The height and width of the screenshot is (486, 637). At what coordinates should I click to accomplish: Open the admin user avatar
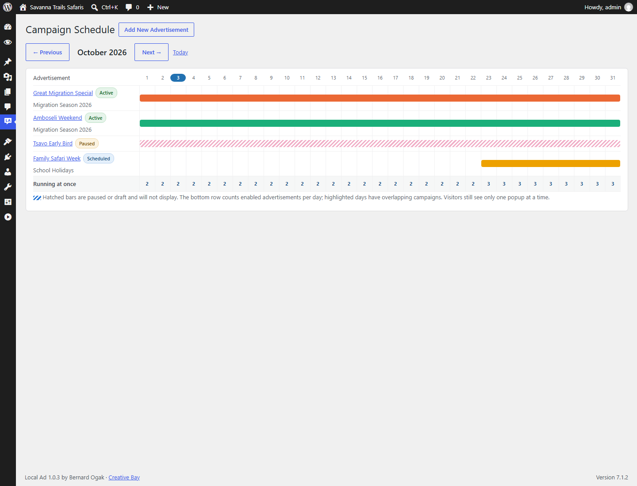(629, 7)
